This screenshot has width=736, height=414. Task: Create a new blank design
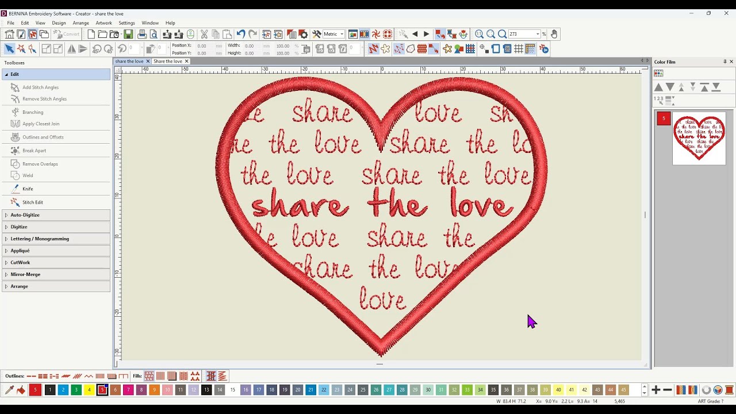pos(91,34)
